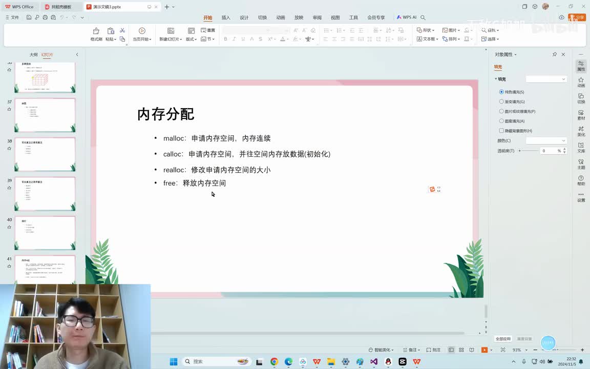Open the File (文件) menu
The height and width of the screenshot is (369, 590).
[12, 17]
